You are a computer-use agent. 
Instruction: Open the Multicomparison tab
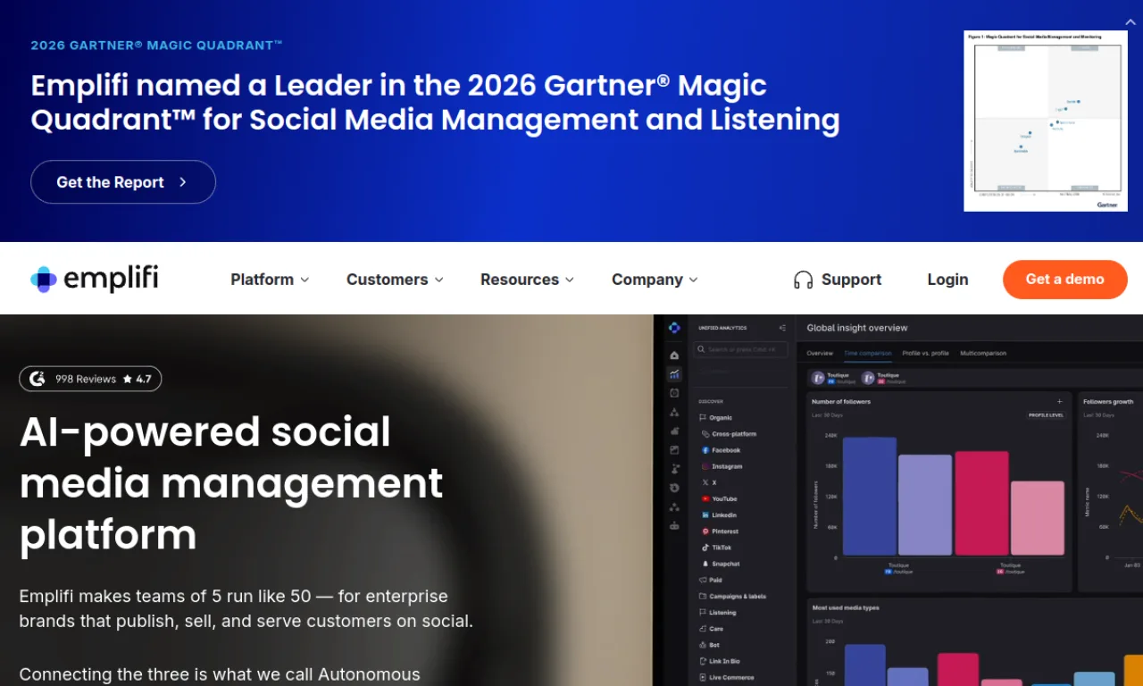coord(983,354)
